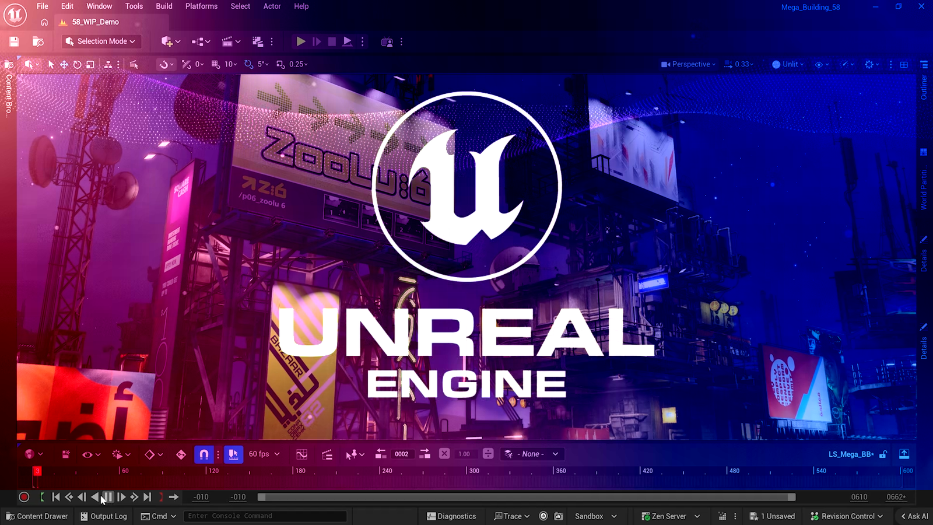Image resolution: width=933 pixels, height=525 pixels.
Task: Open the Revision Control menu
Action: pyautogui.click(x=847, y=516)
